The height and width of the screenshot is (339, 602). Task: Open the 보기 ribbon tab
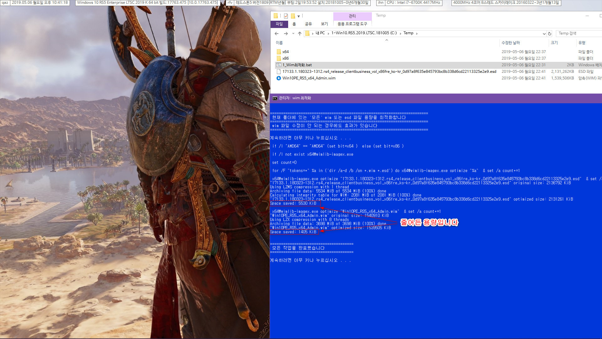324,24
